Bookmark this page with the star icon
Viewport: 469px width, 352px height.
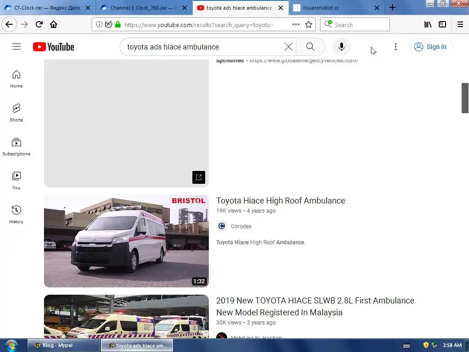click(309, 25)
